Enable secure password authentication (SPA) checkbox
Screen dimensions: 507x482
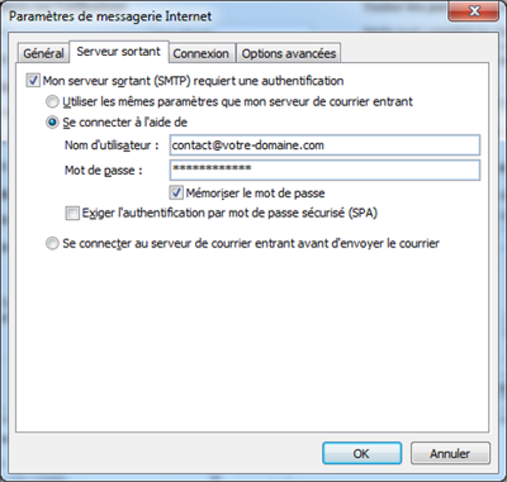[x=72, y=213]
